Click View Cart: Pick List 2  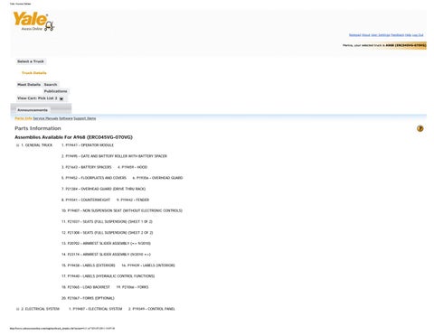tap(37, 98)
